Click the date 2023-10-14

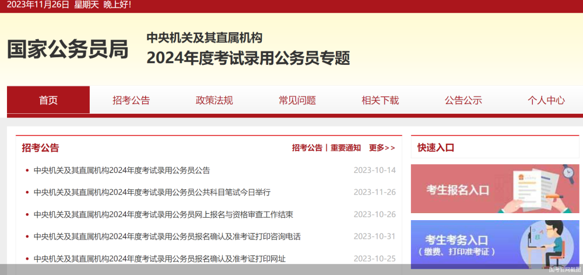[375, 170]
